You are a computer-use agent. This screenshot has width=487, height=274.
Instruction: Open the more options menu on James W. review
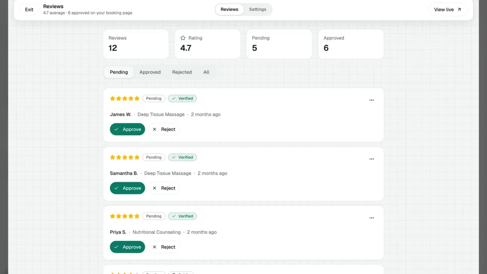(x=372, y=100)
